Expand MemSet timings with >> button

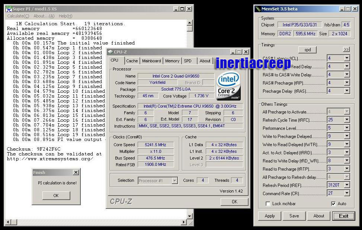pyautogui.click(x=346, y=49)
